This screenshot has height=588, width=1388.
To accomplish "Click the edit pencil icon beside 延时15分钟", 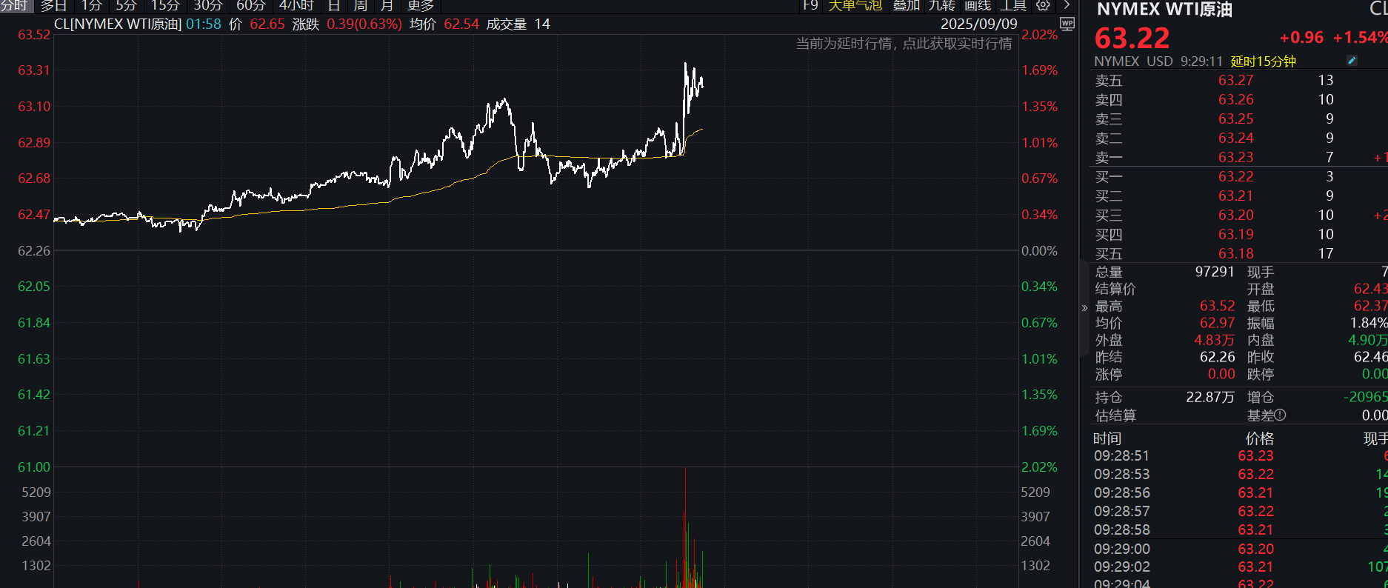I will [1352, 61].
